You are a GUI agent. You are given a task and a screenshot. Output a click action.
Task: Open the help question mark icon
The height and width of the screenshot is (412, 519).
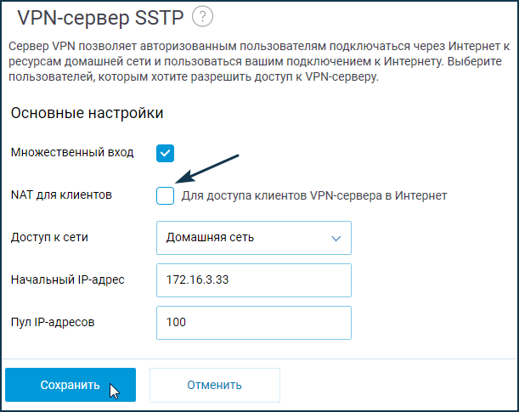202,16
